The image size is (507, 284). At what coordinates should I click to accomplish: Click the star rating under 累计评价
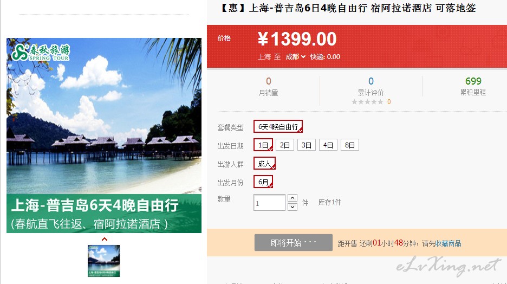[367, 102]
